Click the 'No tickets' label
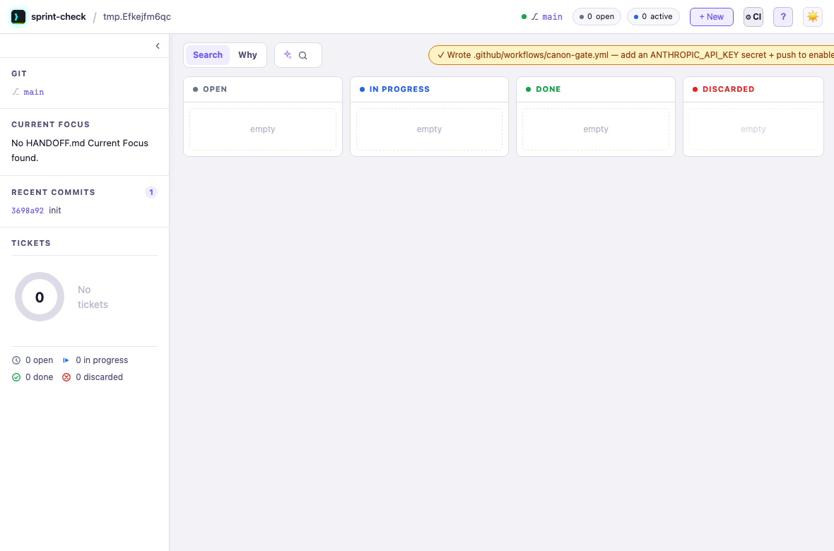This screenshot has height=551, width=834. tap(93, 297)
